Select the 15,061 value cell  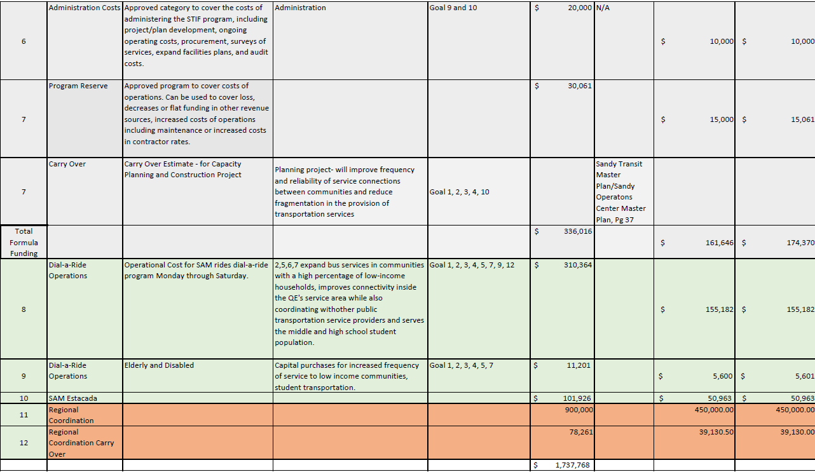point(775,119)
